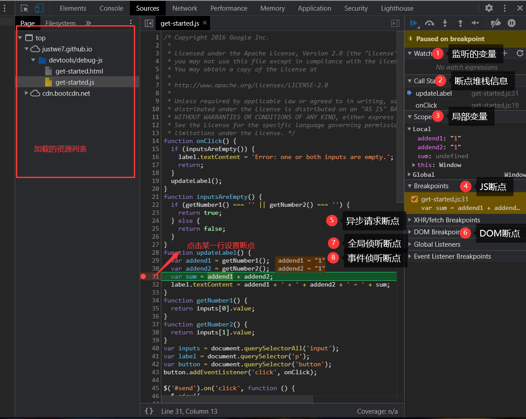
Task: Expand the Global Listeners section
Action: point(409,244)
